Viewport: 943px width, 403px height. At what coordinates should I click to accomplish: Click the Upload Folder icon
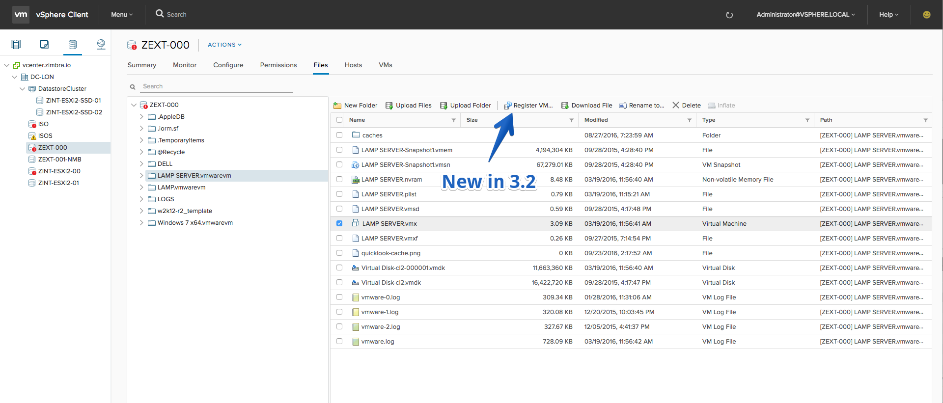point(444,106)
